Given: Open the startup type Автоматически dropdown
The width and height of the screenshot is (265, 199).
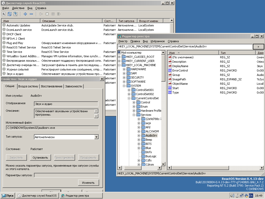Looking at the screenshot, I should click(96, 137).
